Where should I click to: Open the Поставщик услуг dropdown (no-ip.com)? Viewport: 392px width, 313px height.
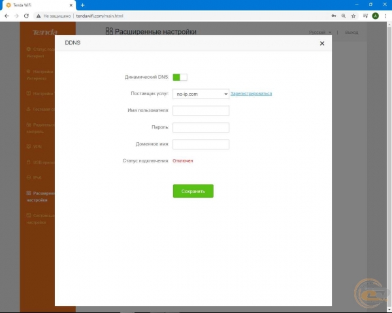(x=201, y=94)
